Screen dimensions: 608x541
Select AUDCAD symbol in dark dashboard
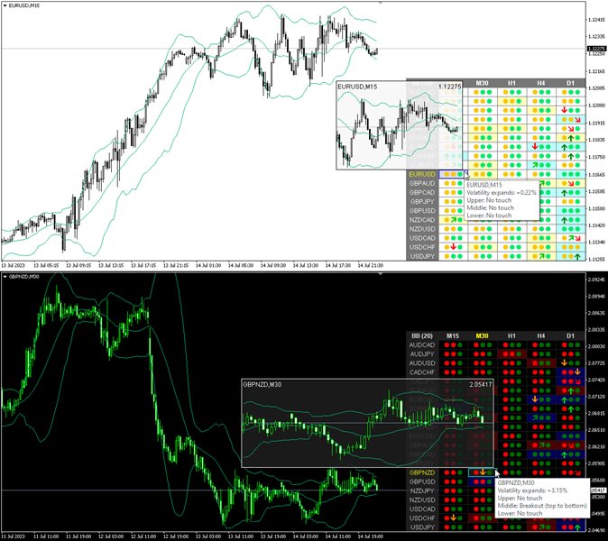click(x=422, y=345)
